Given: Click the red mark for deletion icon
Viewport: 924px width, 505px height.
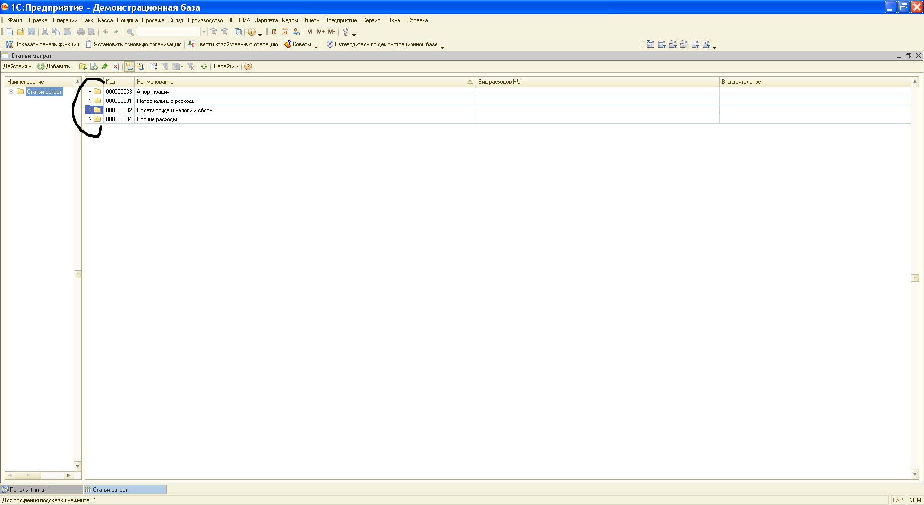Looking at the screenshot, I should [115, 66].
